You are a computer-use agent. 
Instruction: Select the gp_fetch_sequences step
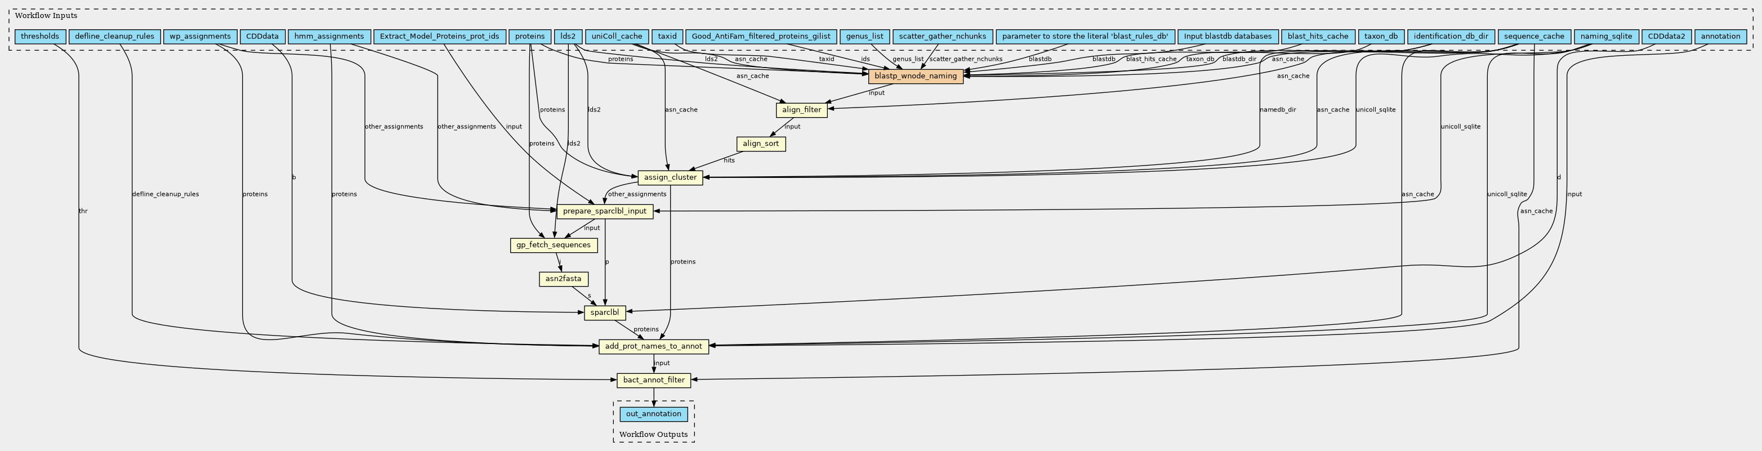pyautogui.click(x=554, y=245)
